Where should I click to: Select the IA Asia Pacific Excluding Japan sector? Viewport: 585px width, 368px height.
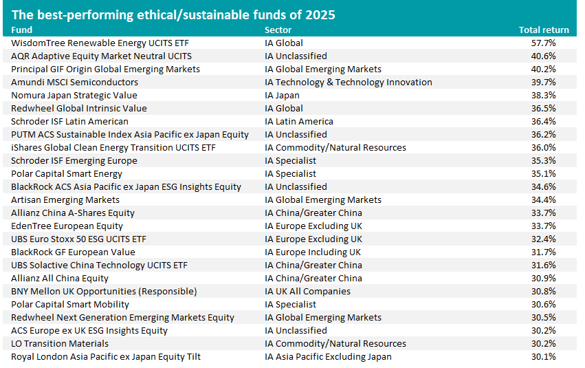pyautogui.click(x=328, y=356)
